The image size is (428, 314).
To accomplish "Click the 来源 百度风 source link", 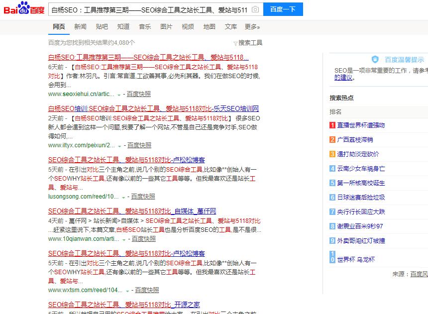I will (419, 274).
